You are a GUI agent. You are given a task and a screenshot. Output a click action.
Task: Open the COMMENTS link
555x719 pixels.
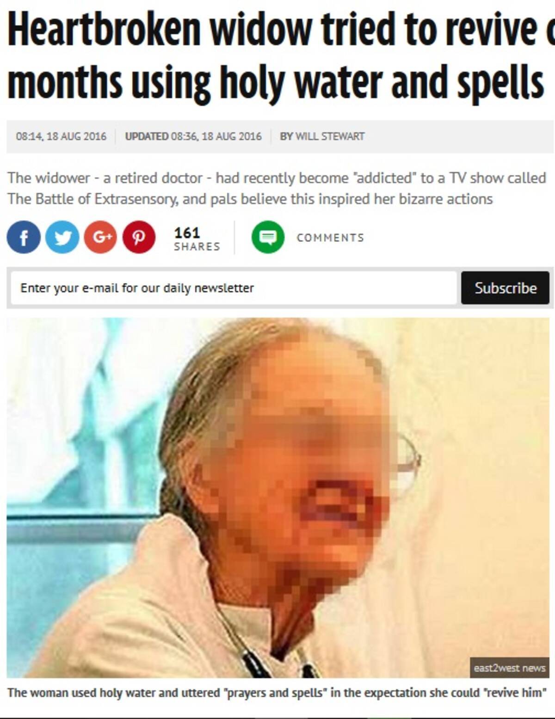click(330, 238)
